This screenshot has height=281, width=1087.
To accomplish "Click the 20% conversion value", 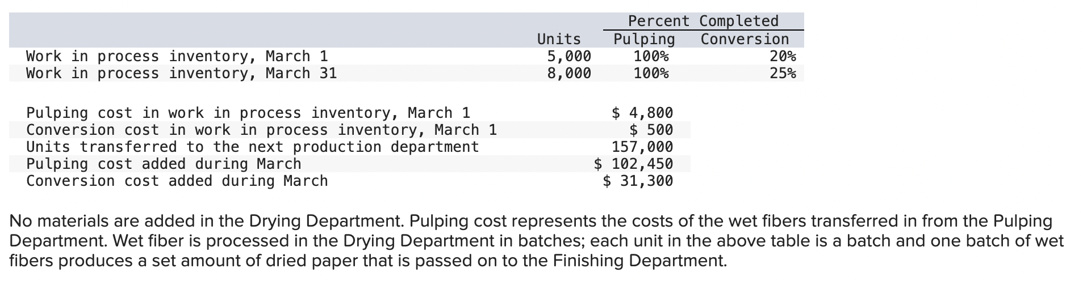I will tap(783, 56).
